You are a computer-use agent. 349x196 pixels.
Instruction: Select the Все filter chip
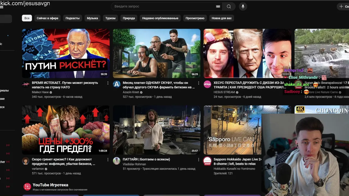(x=27, y=18)
